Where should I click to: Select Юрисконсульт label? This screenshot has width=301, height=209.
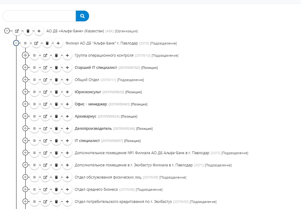pos(88,92)
